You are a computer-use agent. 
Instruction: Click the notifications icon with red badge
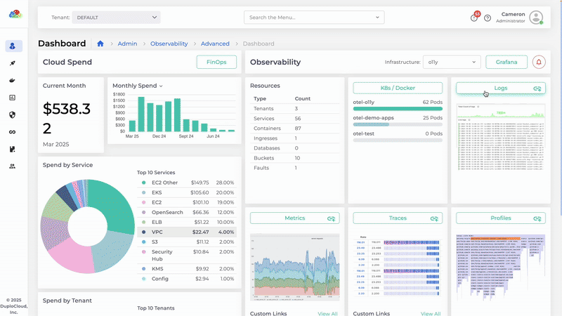point(474,18)
